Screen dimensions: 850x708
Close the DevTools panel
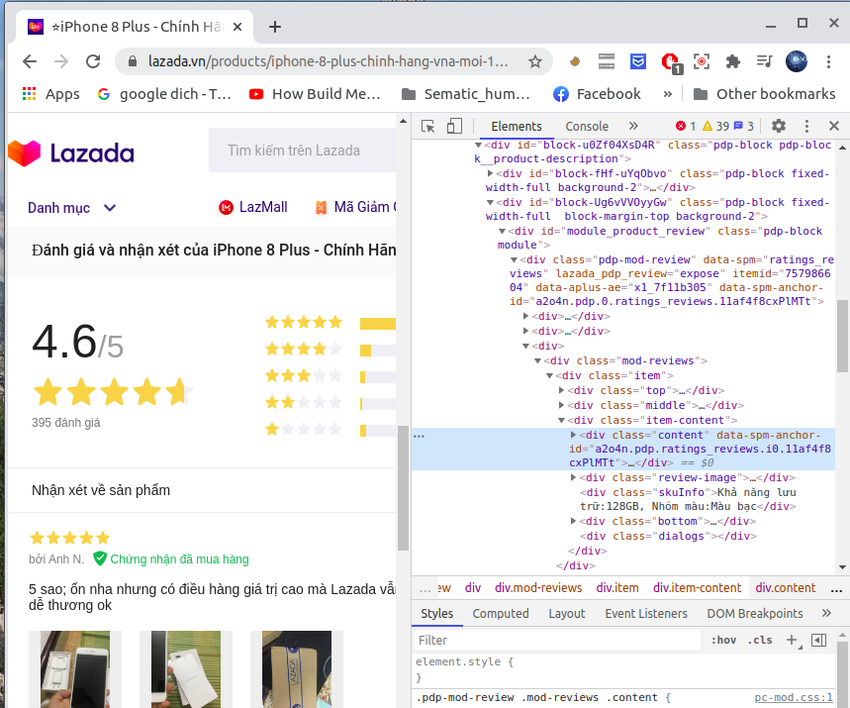pyautogui.click(x=834, y=126)
